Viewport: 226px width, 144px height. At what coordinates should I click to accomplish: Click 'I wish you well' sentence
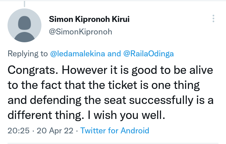(126, 115)
